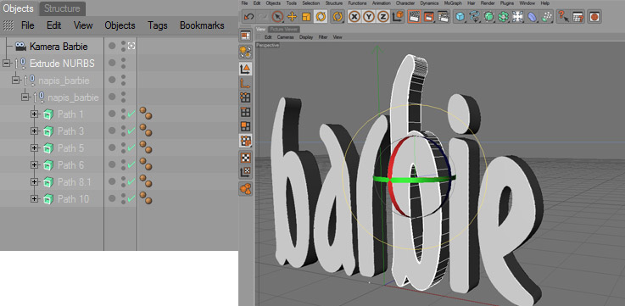Open the Bookmarks menu

pyautogui.click(x=202, y=25)
